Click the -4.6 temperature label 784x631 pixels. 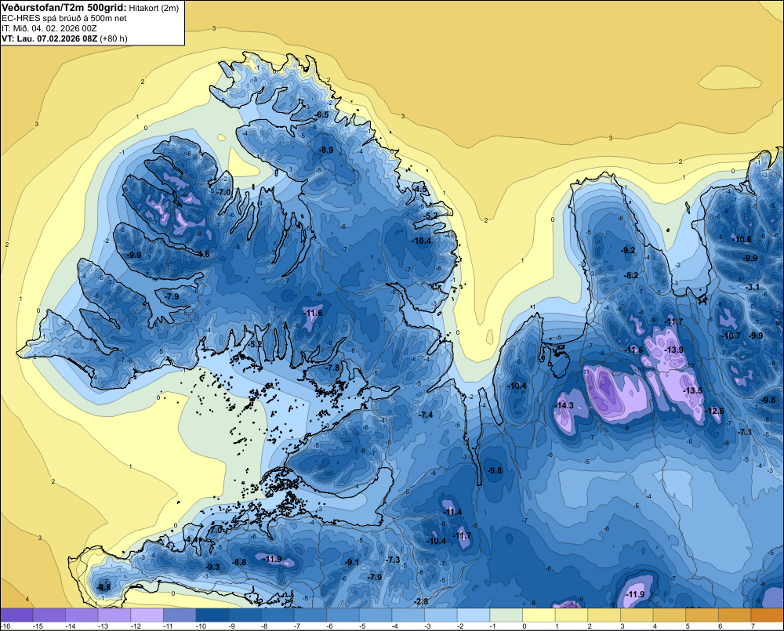coord(203,254)
